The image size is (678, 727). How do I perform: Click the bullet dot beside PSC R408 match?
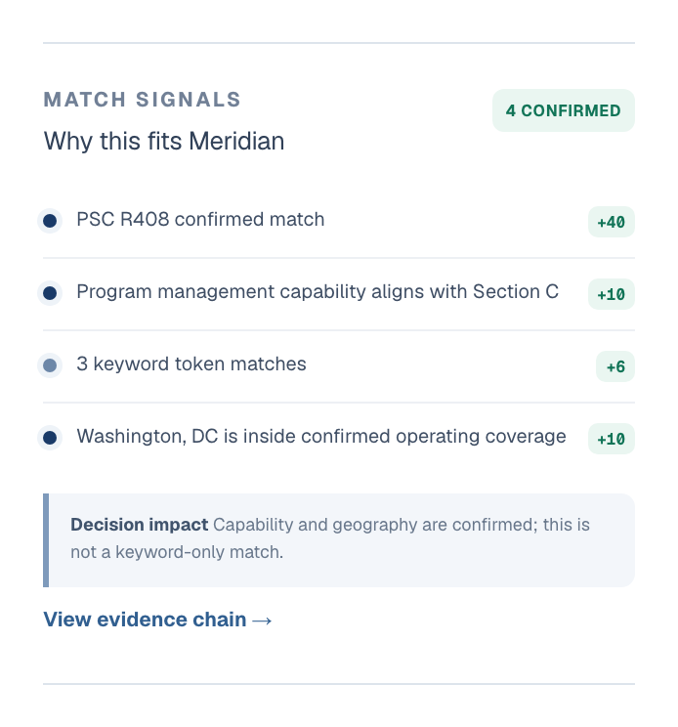(50, 221)
